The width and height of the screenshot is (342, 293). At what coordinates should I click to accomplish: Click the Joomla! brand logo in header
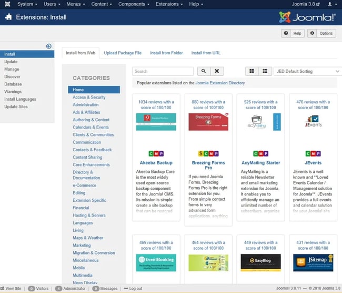tap(308, 17)
